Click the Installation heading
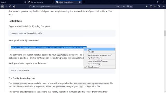Viewport: 166px width, 93px height. [x=15, y=21]
